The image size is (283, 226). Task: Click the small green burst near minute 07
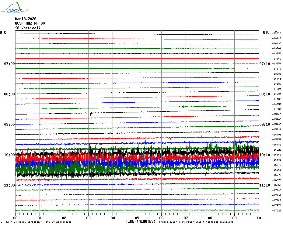pyautogui.click(x=183, y=106)
